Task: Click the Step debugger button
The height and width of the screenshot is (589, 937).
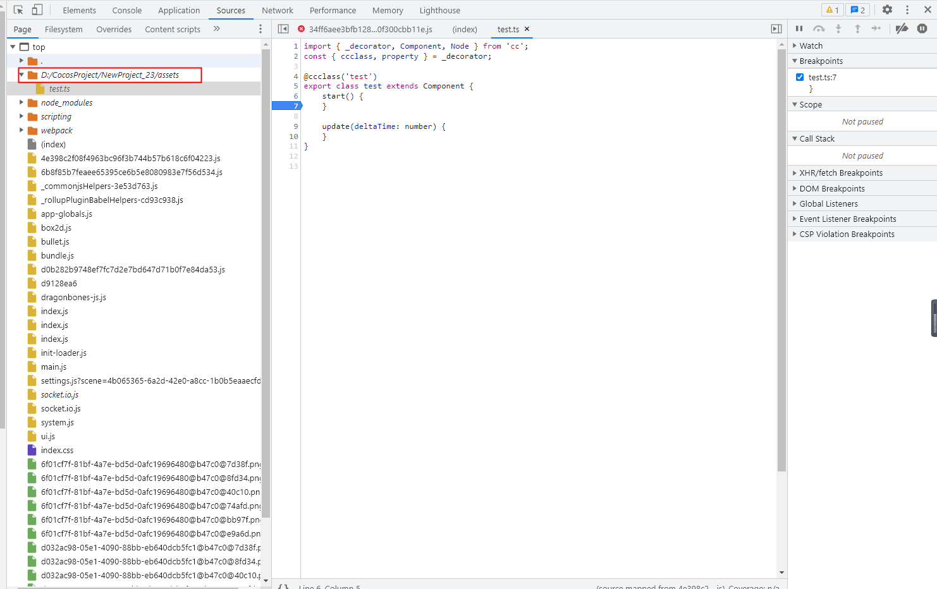Action: (876, 28)
